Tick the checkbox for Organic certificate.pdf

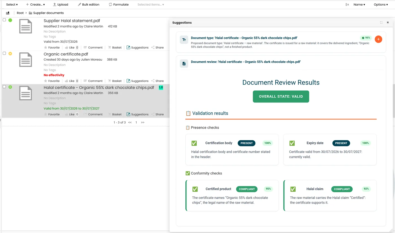(4, 53)
